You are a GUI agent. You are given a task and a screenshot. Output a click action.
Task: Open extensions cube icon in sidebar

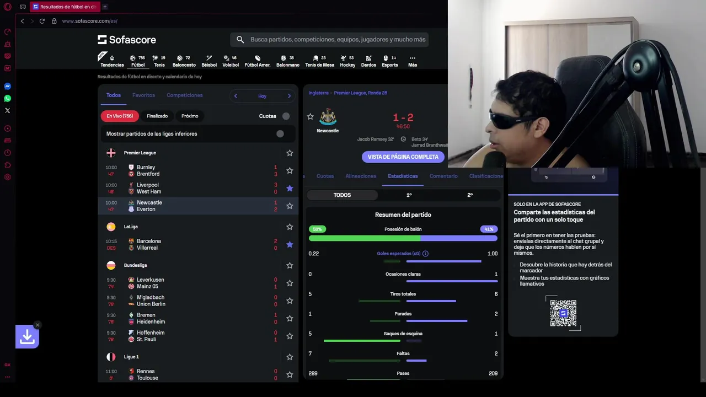pyautogui.click(x=8, y=165)
